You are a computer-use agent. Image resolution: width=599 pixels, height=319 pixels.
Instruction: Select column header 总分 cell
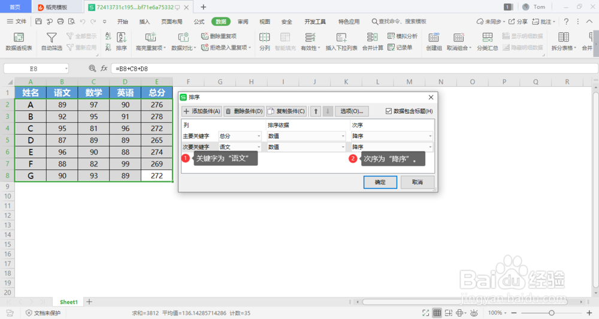[156, 93]
